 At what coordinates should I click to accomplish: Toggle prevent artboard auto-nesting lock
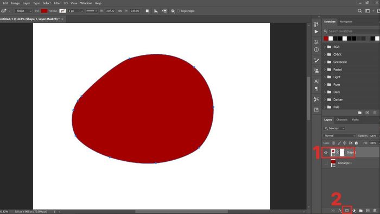[351, 143]
